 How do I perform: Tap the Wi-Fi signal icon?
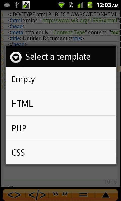(61, 5)
